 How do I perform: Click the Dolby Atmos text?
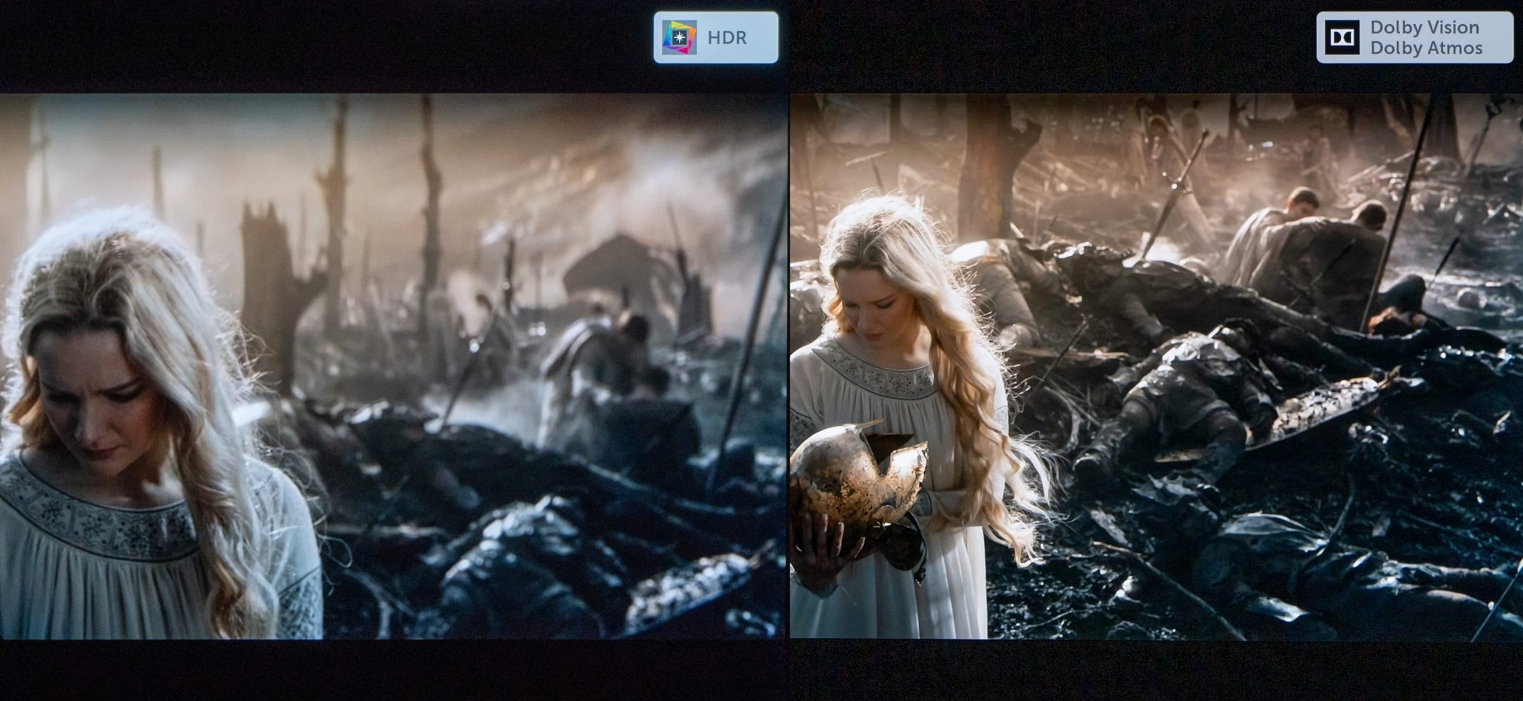(x=1427, y=48)
